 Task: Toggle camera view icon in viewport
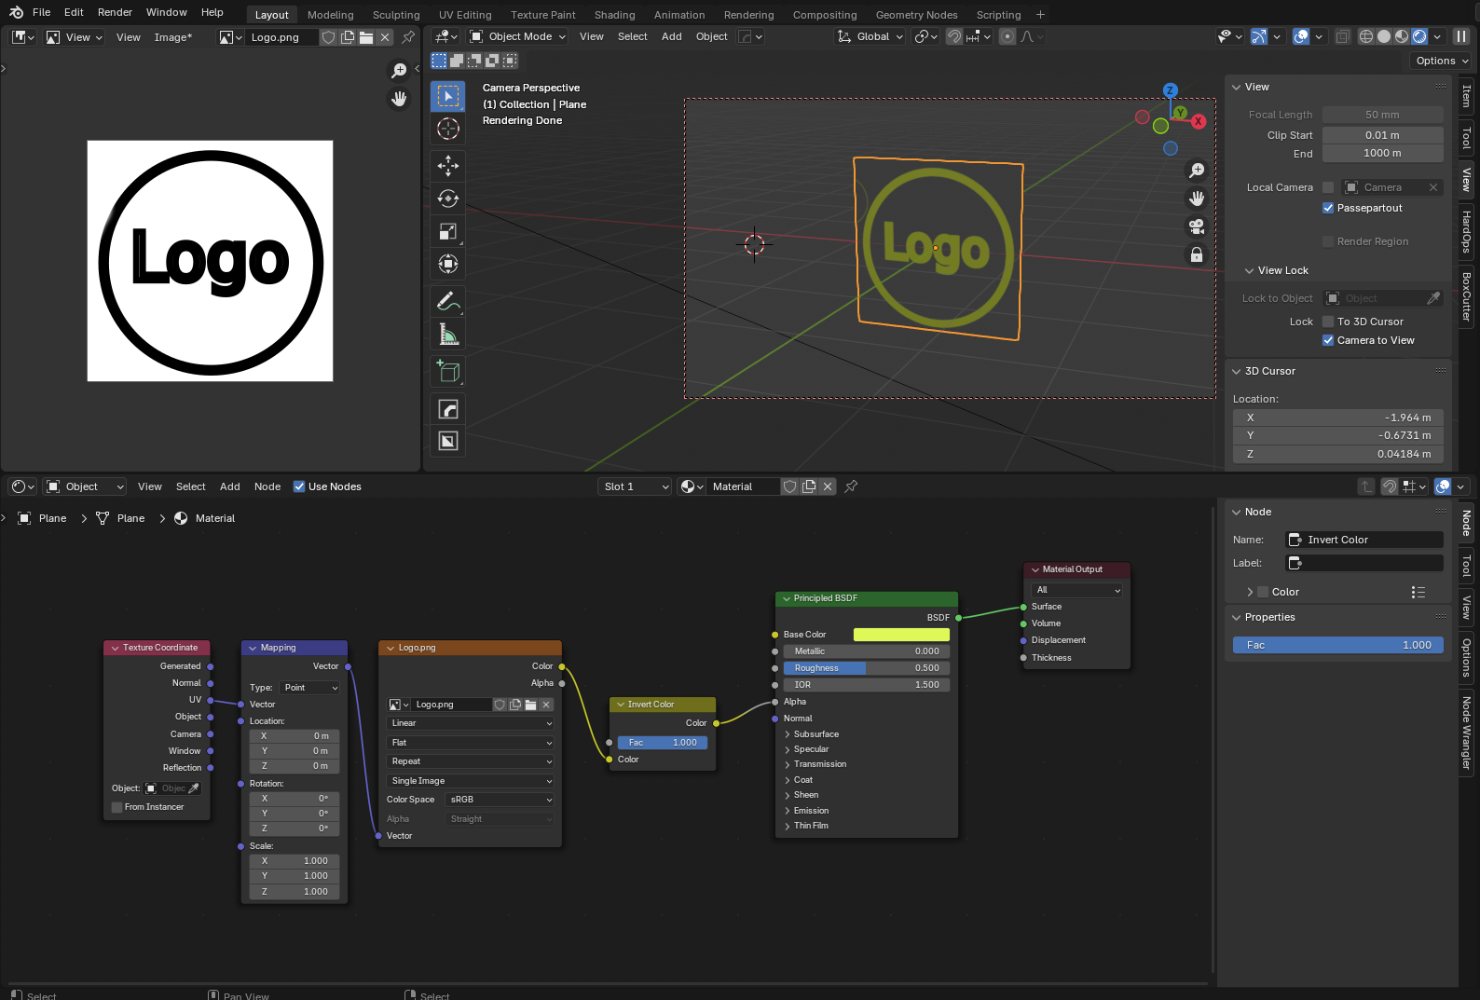1197,226
